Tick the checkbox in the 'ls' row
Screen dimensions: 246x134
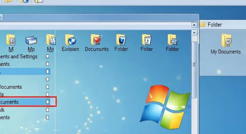click(x=47, y=94)
